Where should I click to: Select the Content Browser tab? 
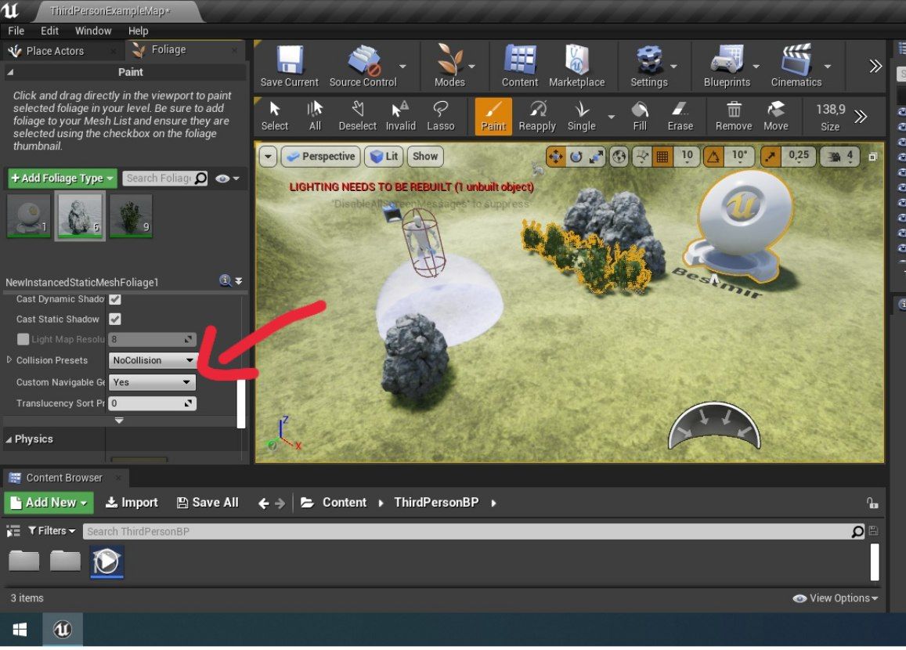[x=65, y=478]
